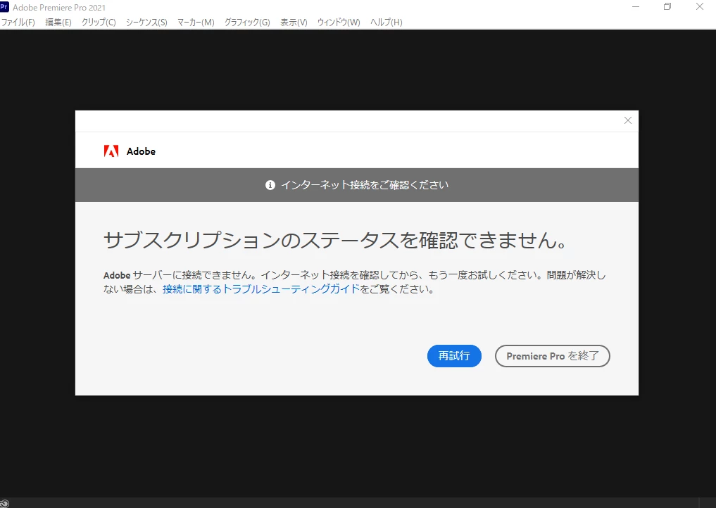Click the Premiere Pro を終了 button

tap(553, 356)
